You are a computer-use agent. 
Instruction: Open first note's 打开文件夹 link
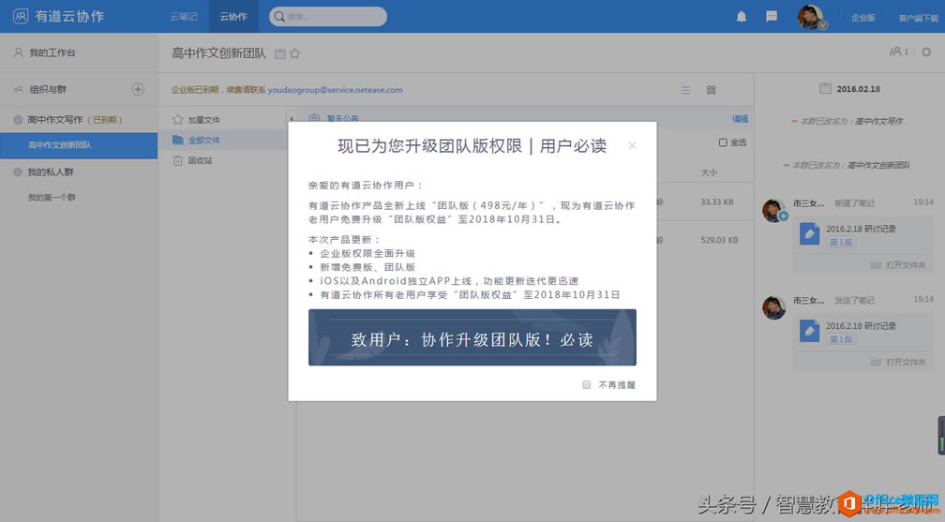point(898,264)
